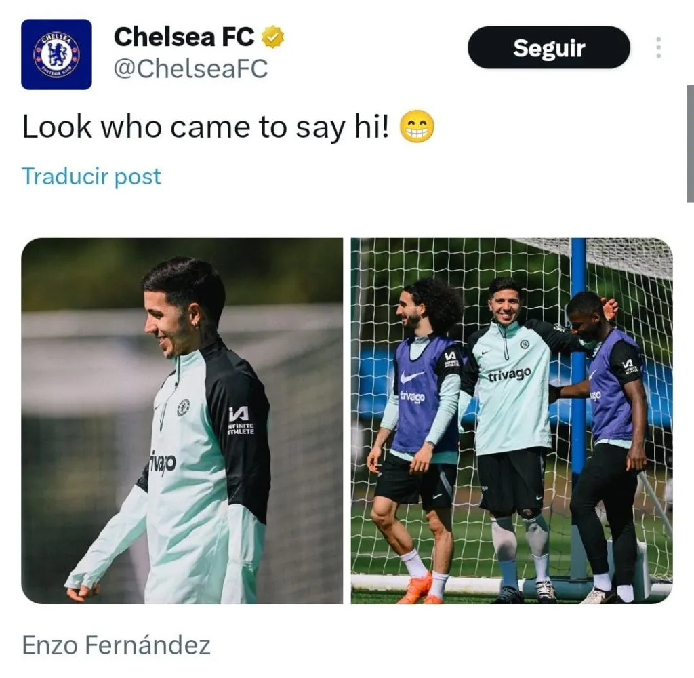Open the Chelsea FC profile avatar

click(x=56, y=54)
